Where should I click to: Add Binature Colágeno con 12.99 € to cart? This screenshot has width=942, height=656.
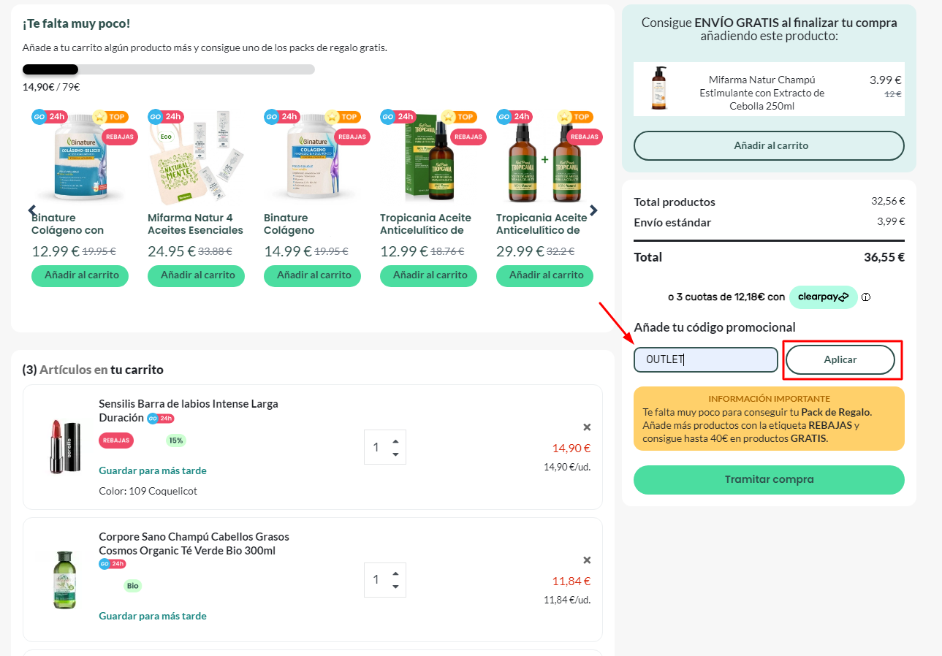pyautogui.click(x=80, y=275)
